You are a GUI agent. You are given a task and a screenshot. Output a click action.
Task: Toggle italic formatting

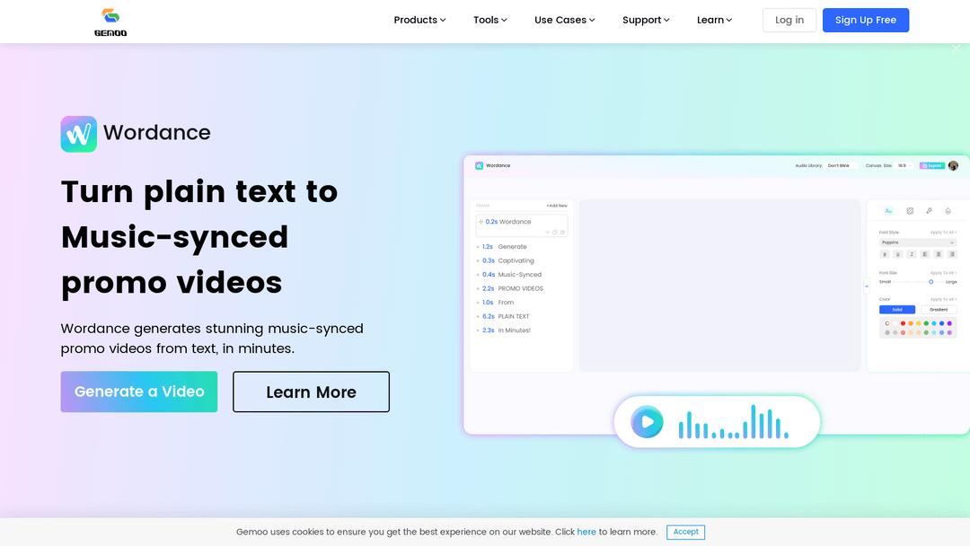coord(912,254)
